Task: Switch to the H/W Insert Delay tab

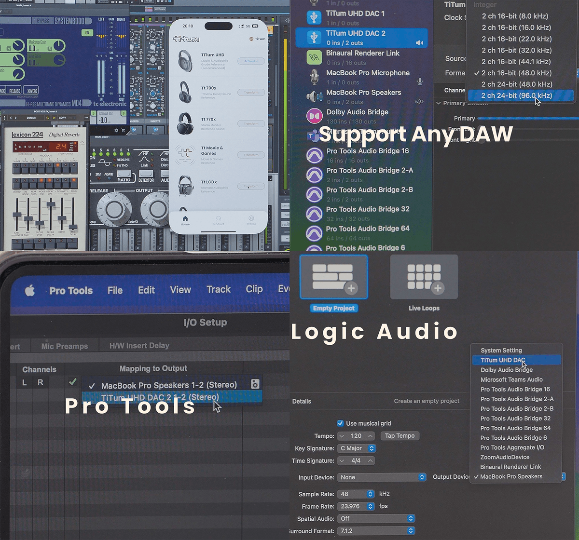Action: click(139, 346)
